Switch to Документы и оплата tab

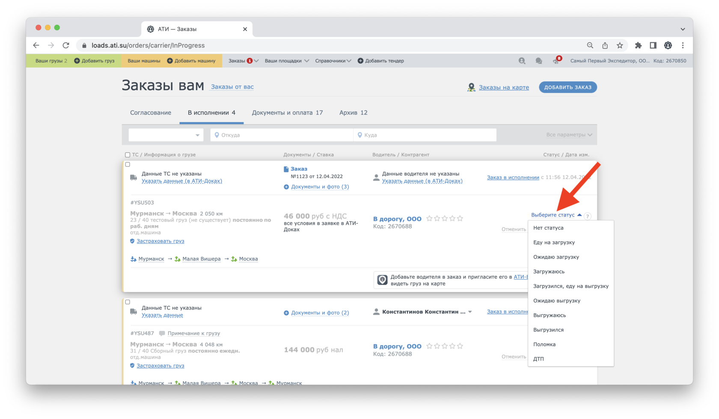[287, 113]
